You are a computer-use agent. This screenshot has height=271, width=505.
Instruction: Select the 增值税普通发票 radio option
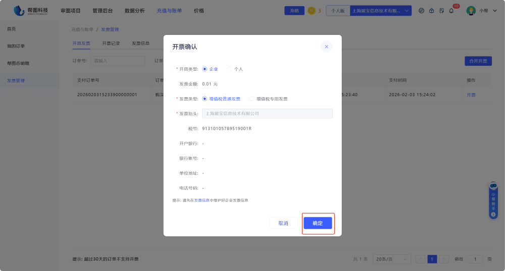click(205, 99)
